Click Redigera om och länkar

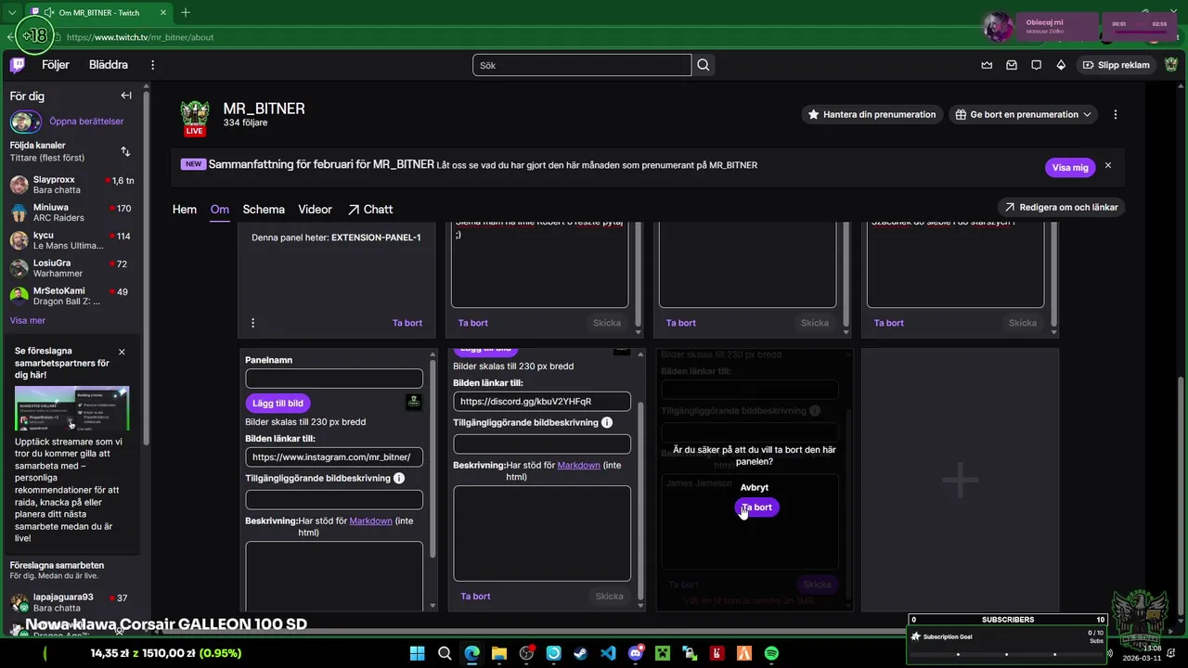1061,207
